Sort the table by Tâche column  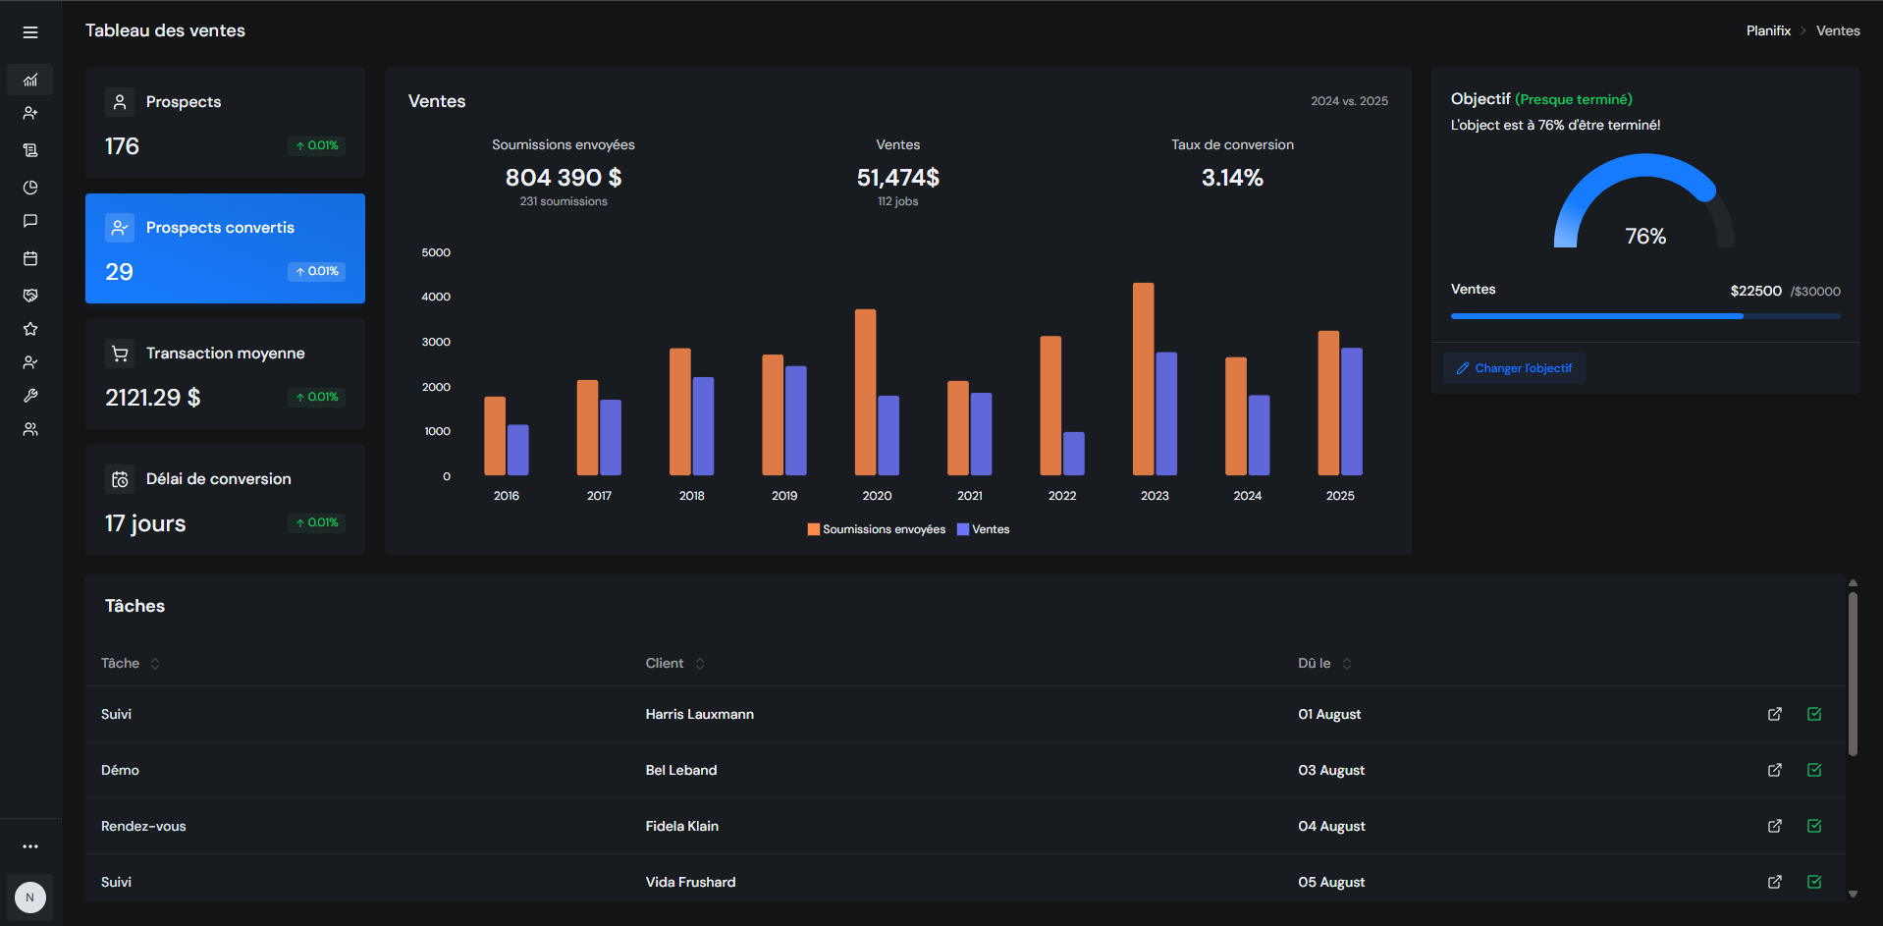tap(155, 664)
